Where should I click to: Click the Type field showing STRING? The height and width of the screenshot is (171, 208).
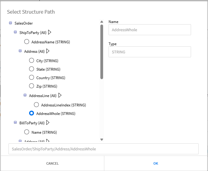(150, 52)
